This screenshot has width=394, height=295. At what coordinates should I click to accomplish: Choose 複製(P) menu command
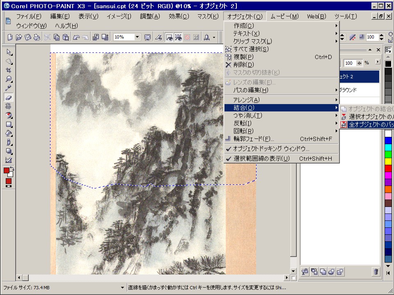click(282, 57)
